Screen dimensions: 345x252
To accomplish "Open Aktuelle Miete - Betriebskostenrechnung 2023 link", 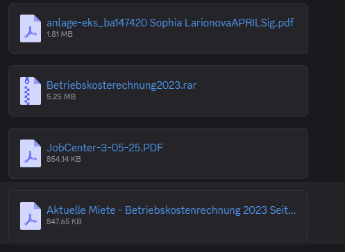I will (171, 210).
